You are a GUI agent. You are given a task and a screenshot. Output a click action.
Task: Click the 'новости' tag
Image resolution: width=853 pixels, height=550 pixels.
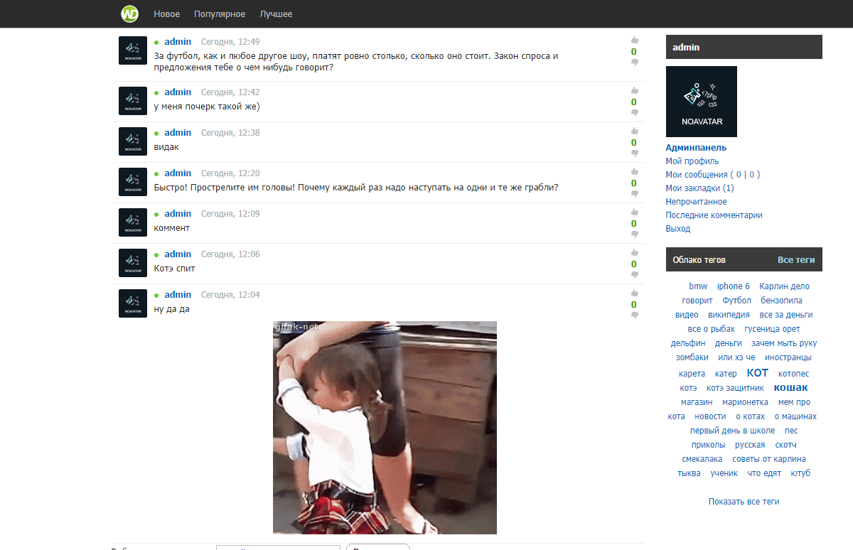[710, 416]
